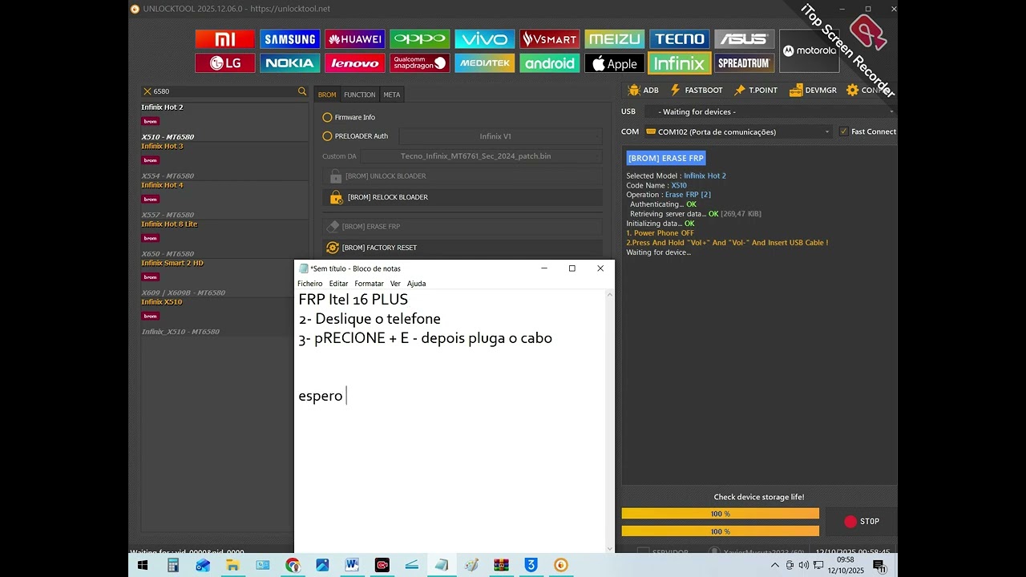The height and width of the screenshot is (577, 1026).
Task: Open the ASUS brand tile
Action: [745, 39]
